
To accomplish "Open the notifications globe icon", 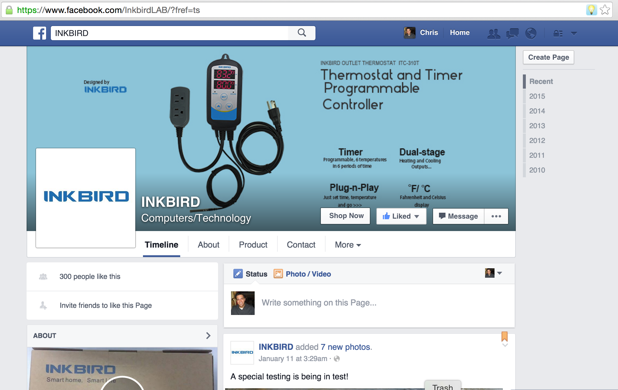I will point(531,33).
